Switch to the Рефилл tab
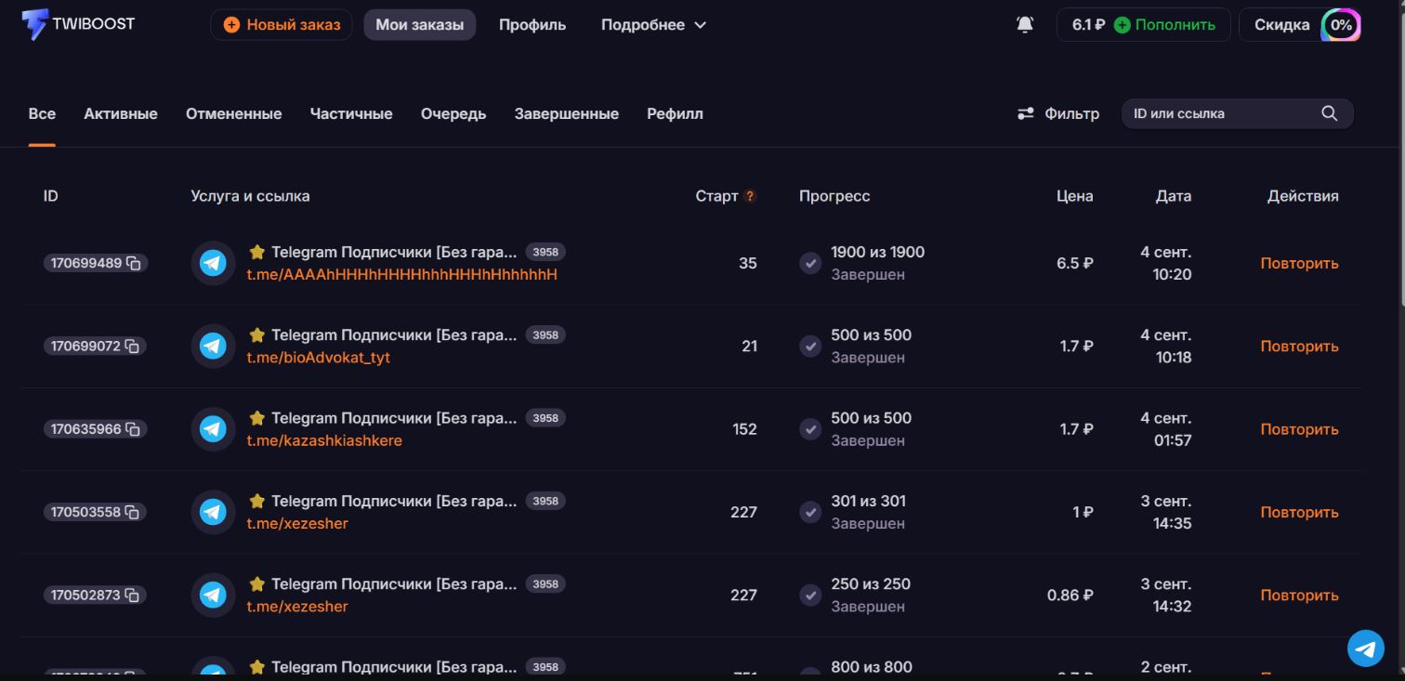1405x681 pixels. 675,113
